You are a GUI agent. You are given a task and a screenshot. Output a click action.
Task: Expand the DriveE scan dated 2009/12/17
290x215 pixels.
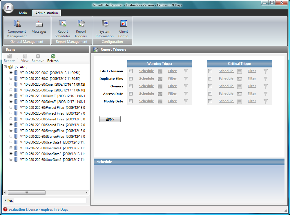pos(11,102)
